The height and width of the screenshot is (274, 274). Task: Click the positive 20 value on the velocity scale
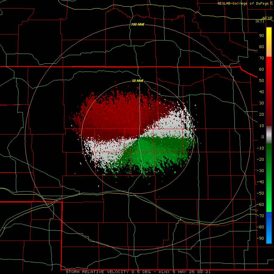point(262,114)
